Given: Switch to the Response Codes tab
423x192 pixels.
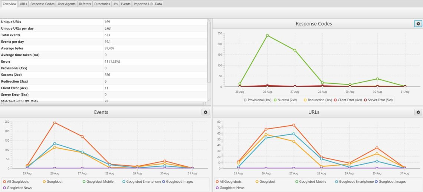Looking at the screenshot, I should coord(42,4).
